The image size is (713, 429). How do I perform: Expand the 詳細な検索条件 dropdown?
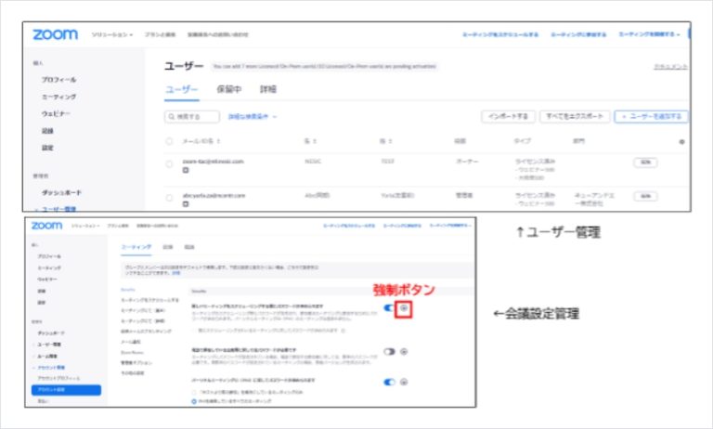[x=252, y=117]
